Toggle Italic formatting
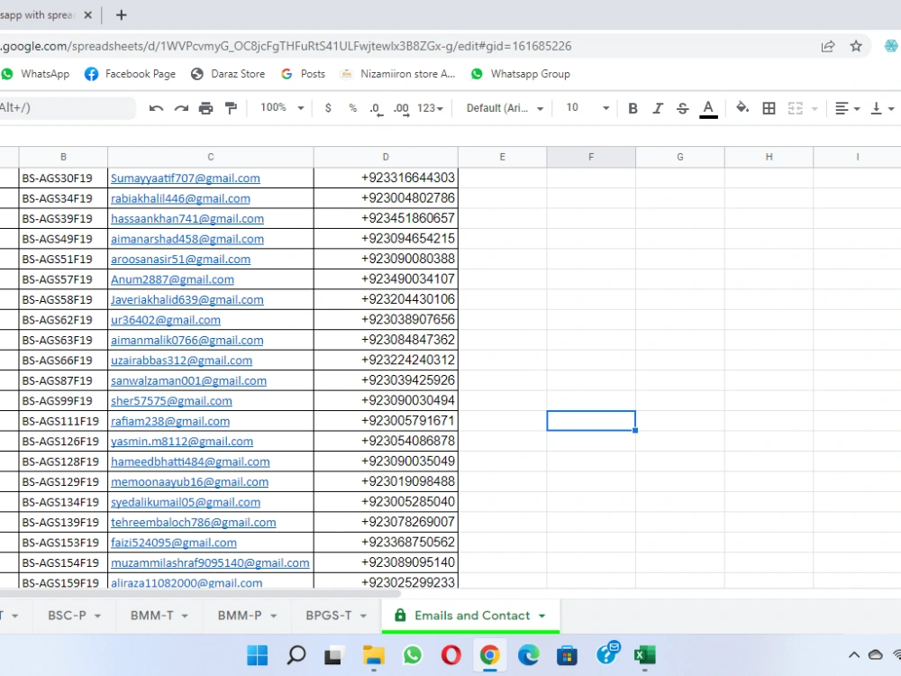The width and height of the screenshot is (901, 676). [658, 108]
